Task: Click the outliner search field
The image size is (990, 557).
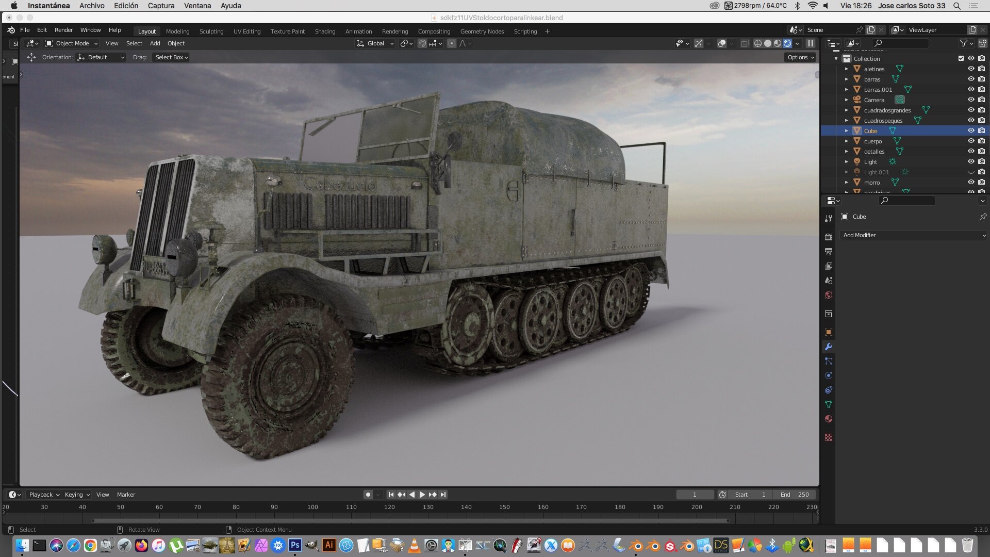Action: 900,43
